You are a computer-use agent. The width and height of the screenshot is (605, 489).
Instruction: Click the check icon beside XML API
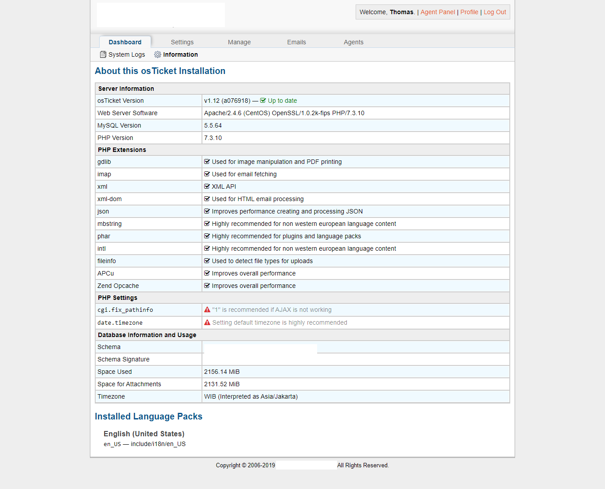(x=207, y=186)
